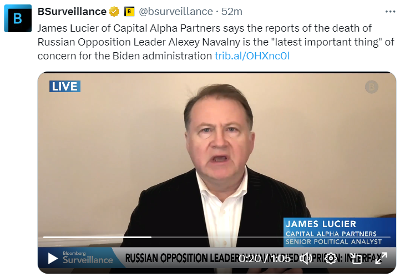Open the tweet's three-dot more menu
This screenshot has width=405, height=277.
tap(390, 11)
